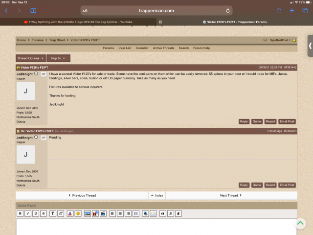The height and width of the screenshot is (235, 313).
Task: Click the insert image icon
Action: 87,213
